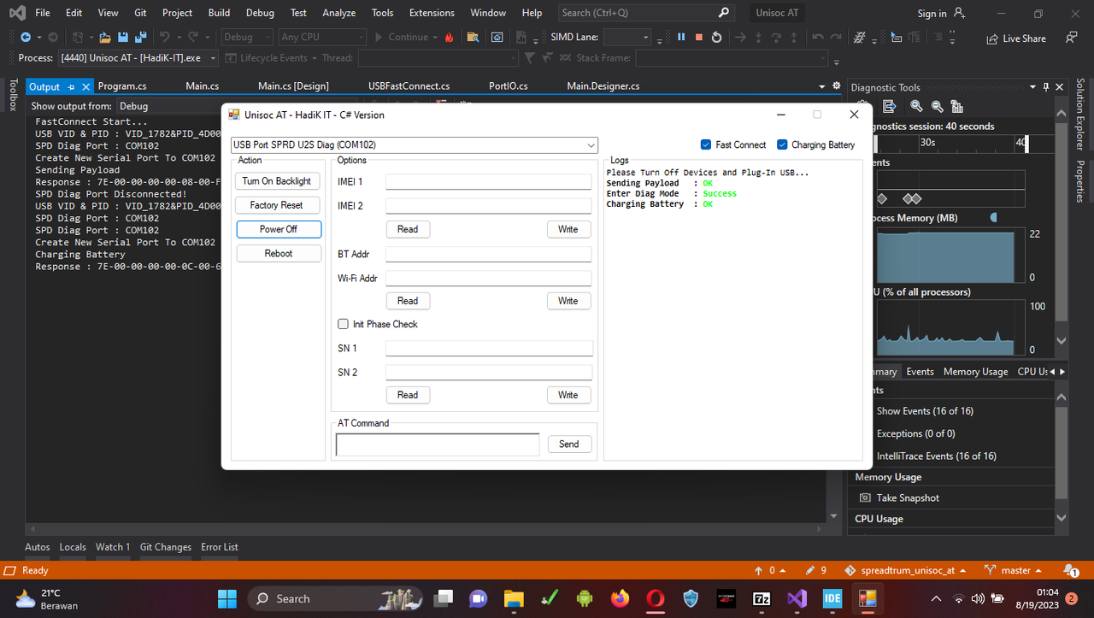This screenshot has width=1094, height=618.
Task: Open spreadtrum_unisoc_at repository dropdown
Action: (x=906, y=570)
